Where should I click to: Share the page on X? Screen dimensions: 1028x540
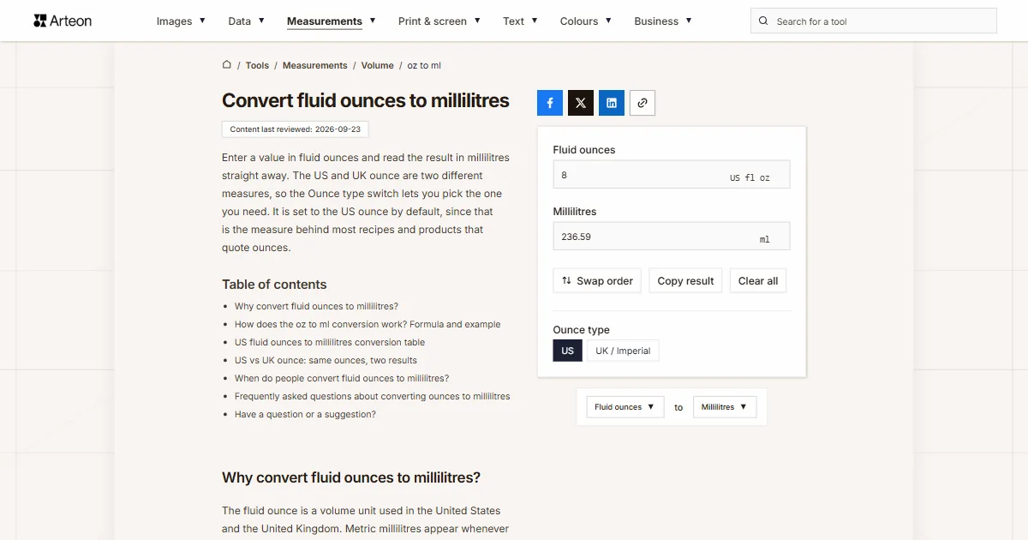[581, 103]
